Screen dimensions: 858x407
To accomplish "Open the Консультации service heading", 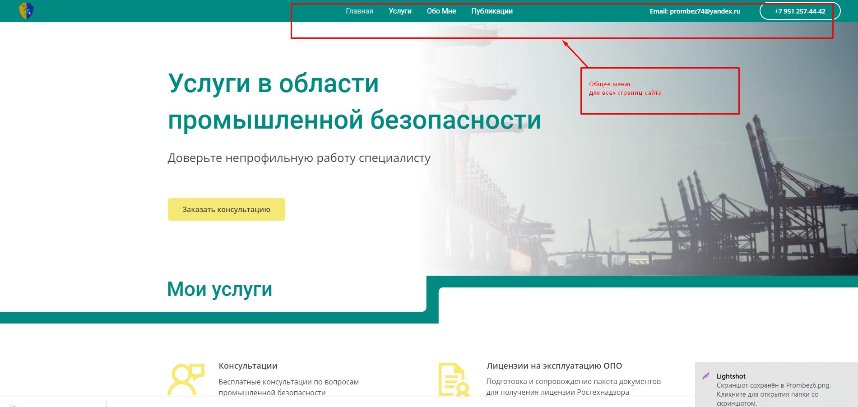I will coord(248,366).
